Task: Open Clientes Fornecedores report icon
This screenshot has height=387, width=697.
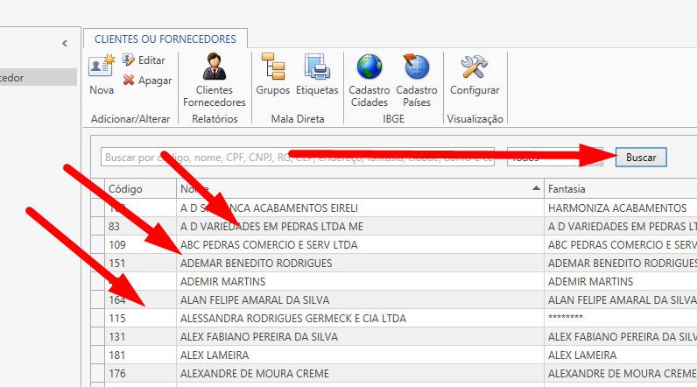Action: [x=214, y=67]
